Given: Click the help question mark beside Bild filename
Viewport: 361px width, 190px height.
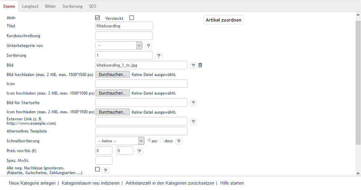Looking at the screenshot, I should pos(193,66).
